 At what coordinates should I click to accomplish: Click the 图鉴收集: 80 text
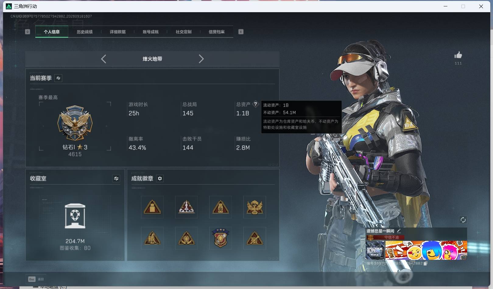click(x=75, y=248)
